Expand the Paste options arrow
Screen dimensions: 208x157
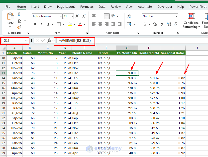10,27
